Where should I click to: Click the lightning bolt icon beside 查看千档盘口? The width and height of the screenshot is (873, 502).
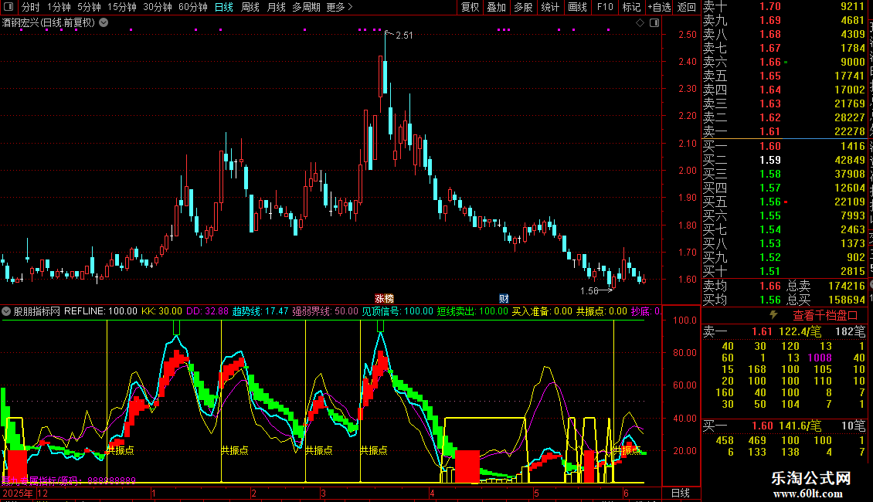pos(773,315)
